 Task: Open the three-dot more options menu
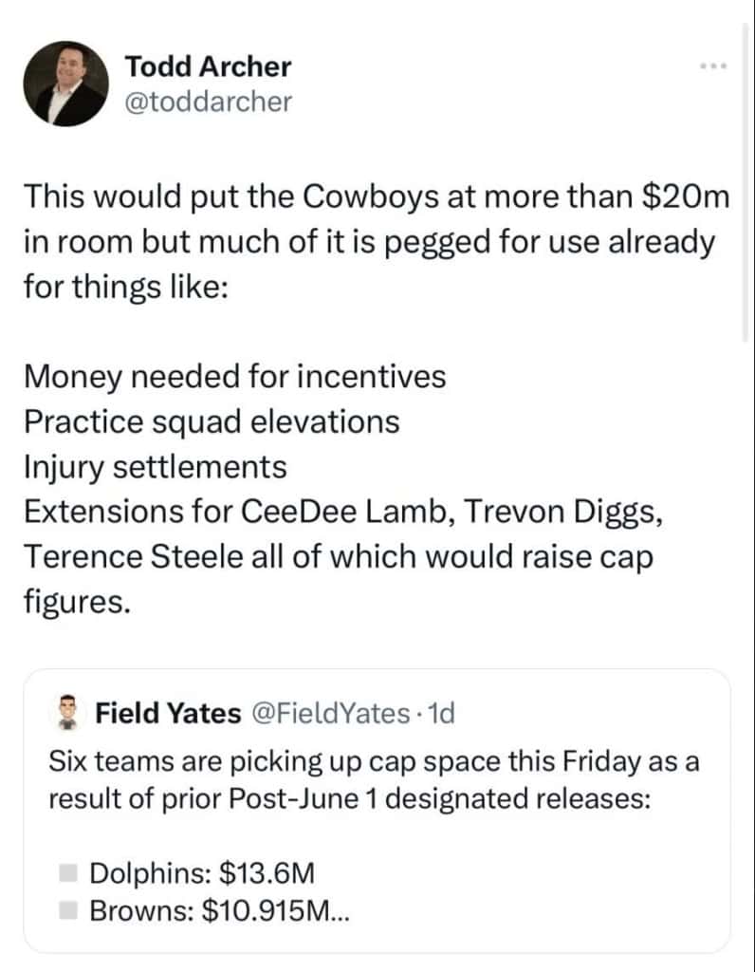click(x=712, y=67)
